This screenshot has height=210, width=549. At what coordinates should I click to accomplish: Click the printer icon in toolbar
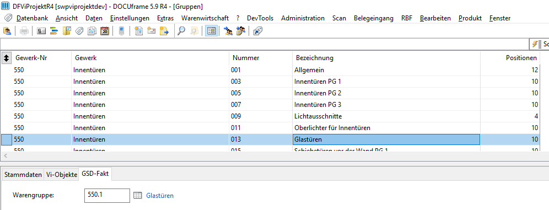[x=24, y=31]
